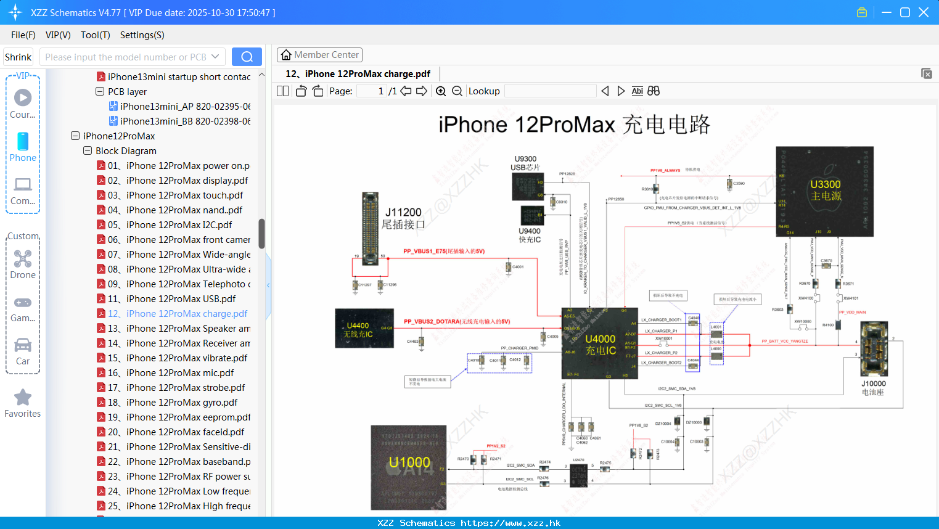Image resolution: width=939 pixels, height=529 pixels.
Task: Click the app logo in title bar
Action: coord(15,12)
